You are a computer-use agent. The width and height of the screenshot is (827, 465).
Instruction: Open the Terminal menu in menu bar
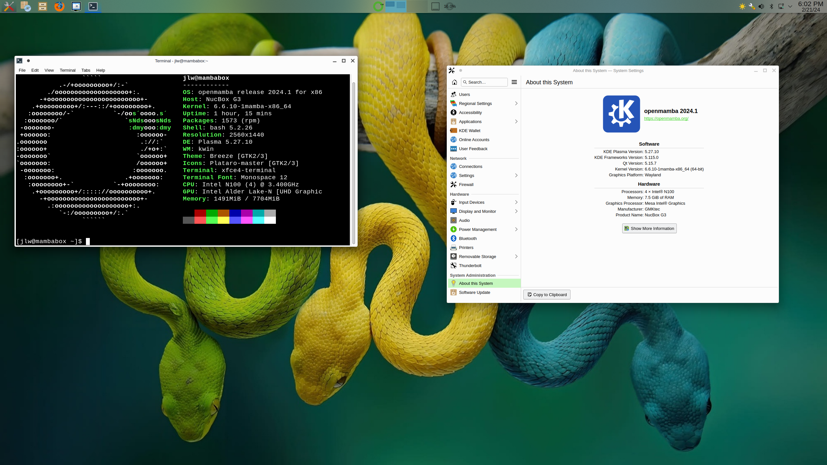coord(68,70)
